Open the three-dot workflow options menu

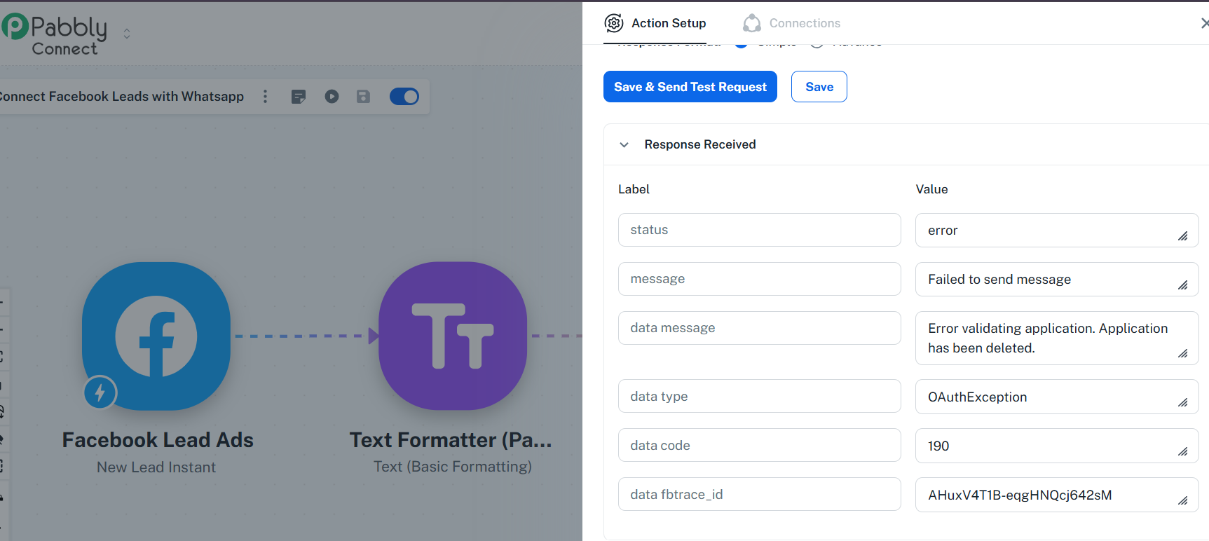[265, 97]
